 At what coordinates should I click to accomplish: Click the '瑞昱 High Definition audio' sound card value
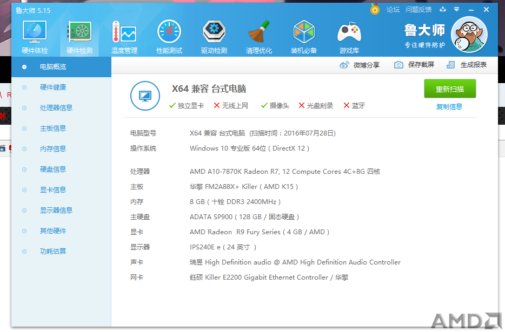(x=230, y=262)
